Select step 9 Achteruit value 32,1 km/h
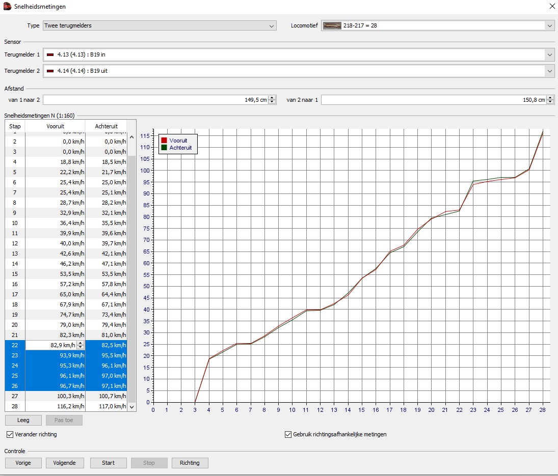The width and height of the screenshot is (558, 476). click(x=106, y=213)
